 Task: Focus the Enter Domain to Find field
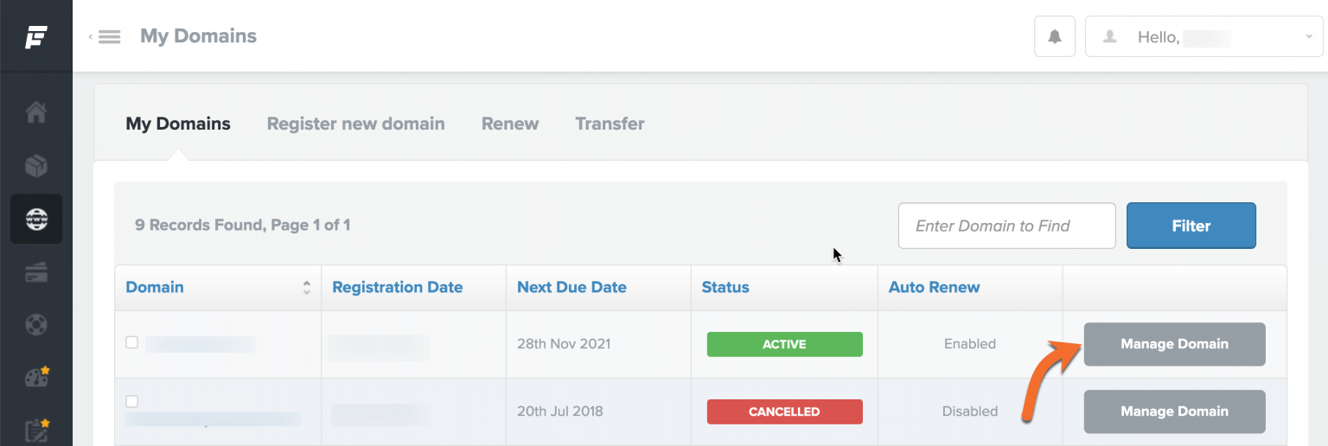tap(1006, 226)
